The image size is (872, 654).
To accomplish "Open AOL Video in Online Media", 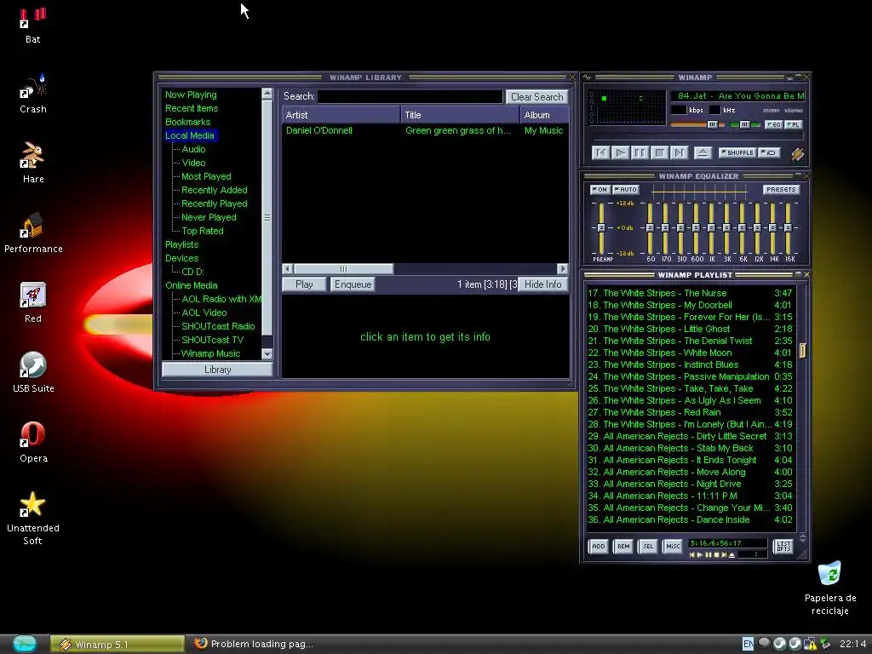I will 204,313.
